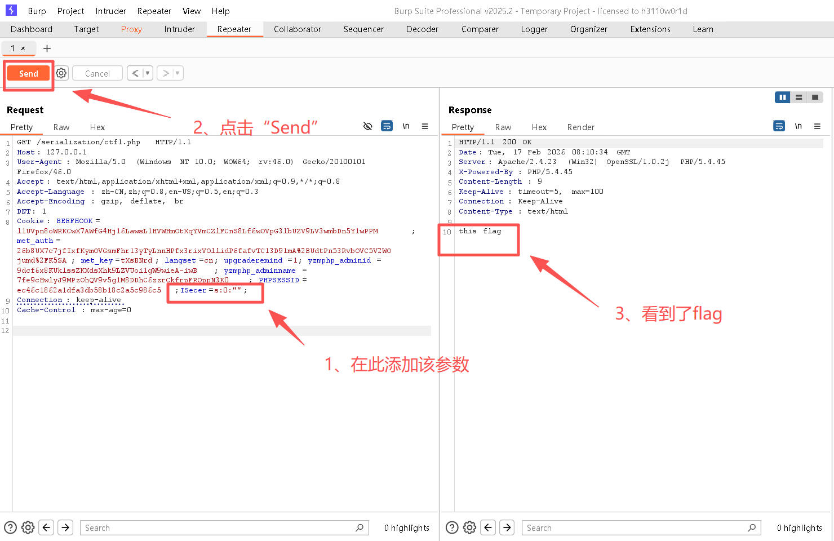The height and width of the screenshot is (541, 834).
Task: Open the Repeater menu in menu bar
Action: pos(154,11)
